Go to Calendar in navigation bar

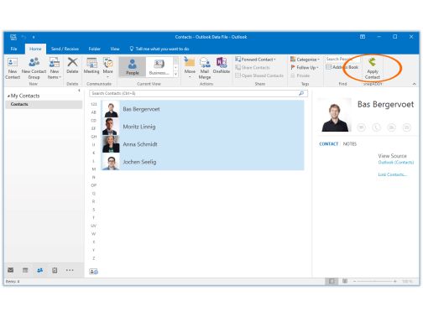pos(25,270)
